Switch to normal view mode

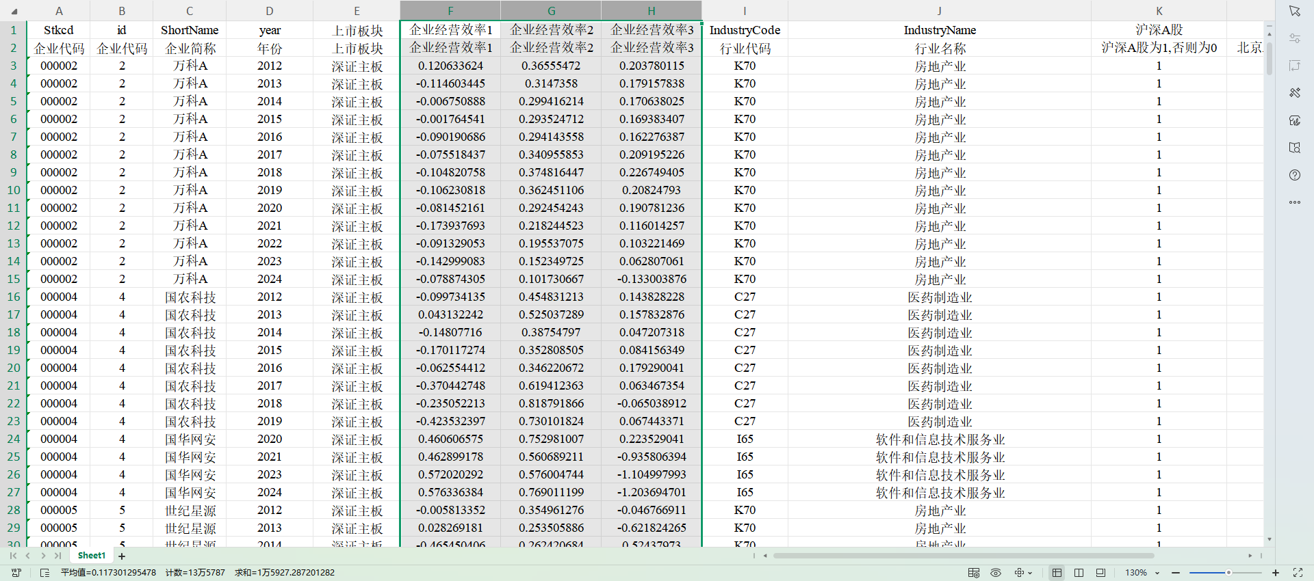pyautogui.click(x=1057, y=573)
